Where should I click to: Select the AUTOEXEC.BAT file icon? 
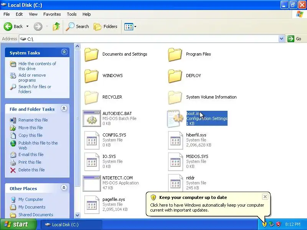(92, 118)
